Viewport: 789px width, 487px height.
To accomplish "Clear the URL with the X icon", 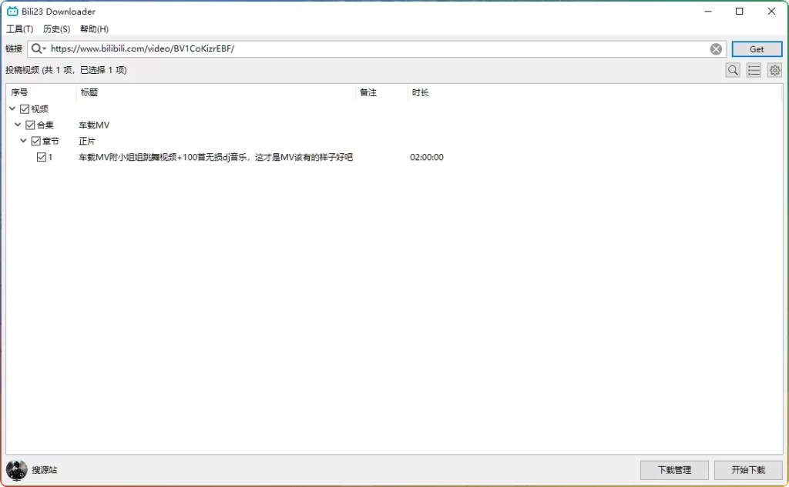I will pos(716,48).
